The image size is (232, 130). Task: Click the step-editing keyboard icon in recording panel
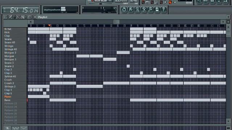pyautogui.click(x=156, y=3)
